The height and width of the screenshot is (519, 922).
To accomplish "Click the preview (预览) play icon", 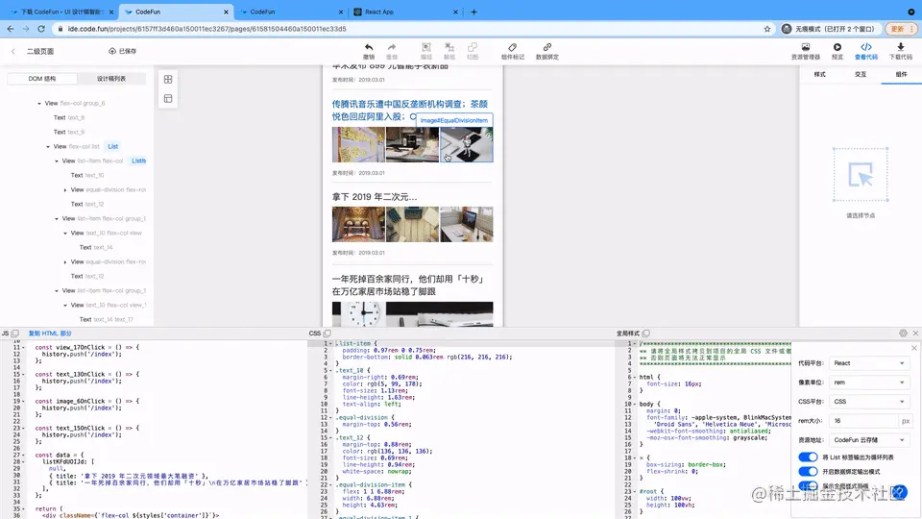I will pyautogui.click(x=837, y=48).
